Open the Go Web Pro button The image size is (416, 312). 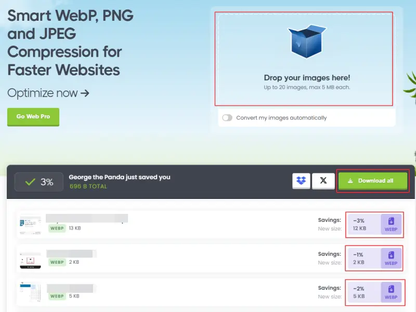(x=33, y=116)
